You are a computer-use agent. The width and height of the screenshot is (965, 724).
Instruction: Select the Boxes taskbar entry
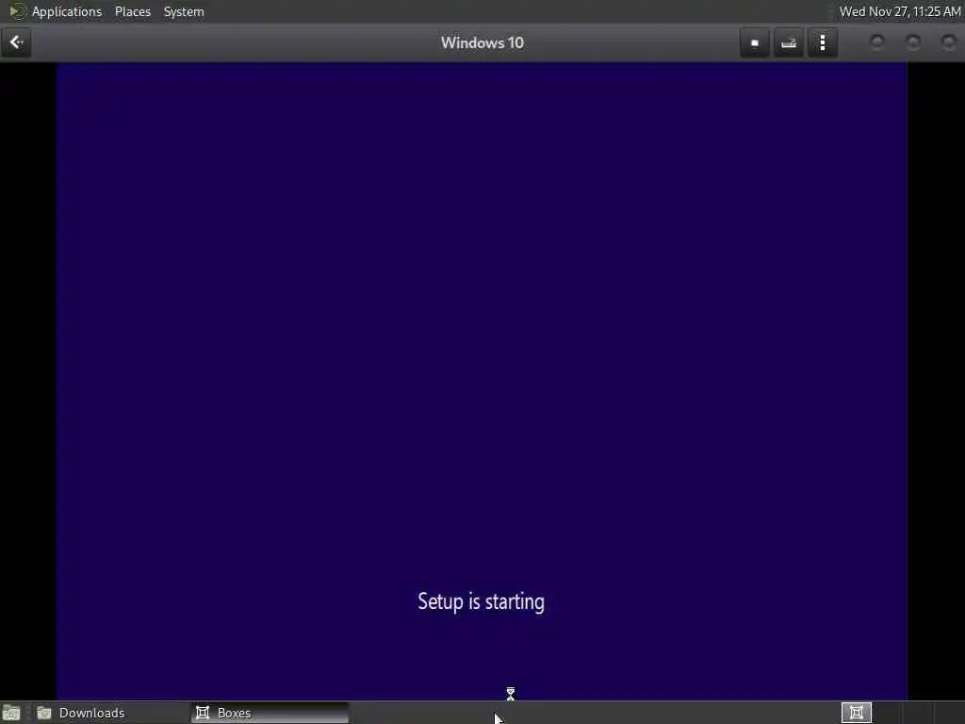(x=270, y=713)
